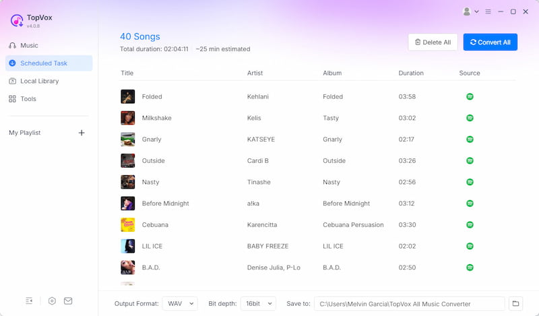Click the Source column header

click(470, 73)
